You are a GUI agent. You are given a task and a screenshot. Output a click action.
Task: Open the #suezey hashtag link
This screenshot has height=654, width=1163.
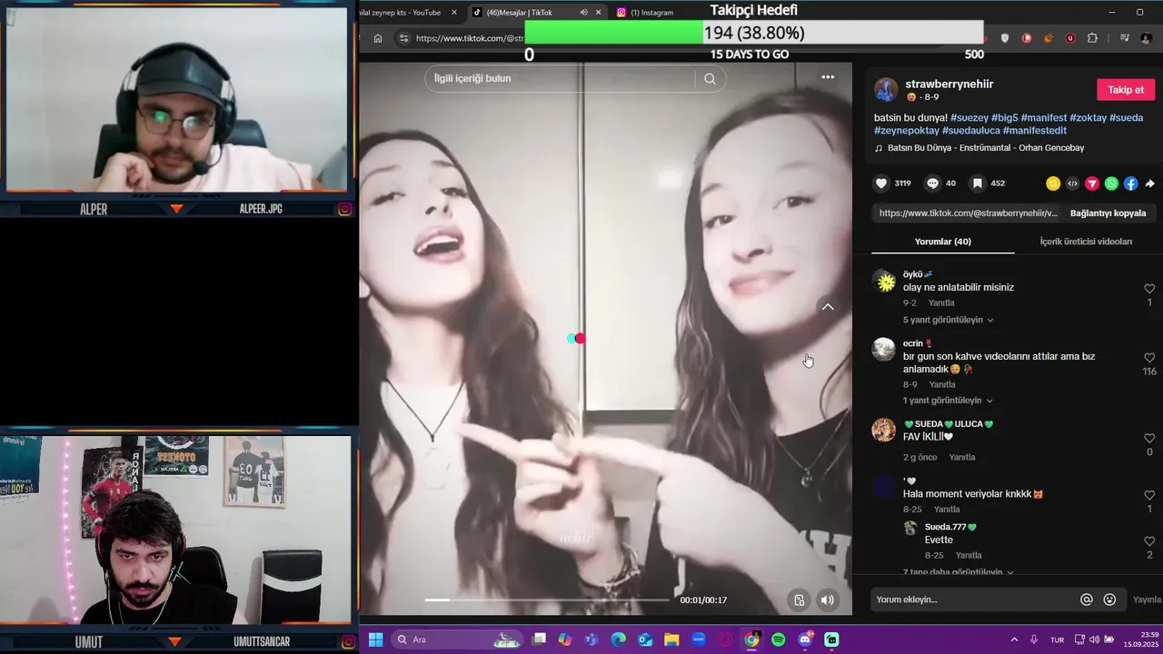[969, 118]
